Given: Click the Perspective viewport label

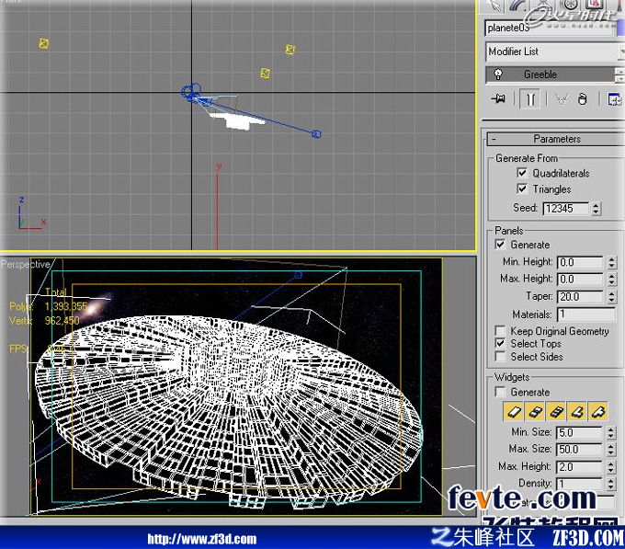Looking at the screenshot, I should (x=25, y=264).
